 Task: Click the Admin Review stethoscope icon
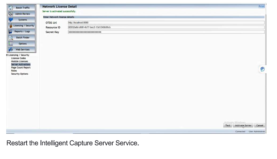[11, 14]
